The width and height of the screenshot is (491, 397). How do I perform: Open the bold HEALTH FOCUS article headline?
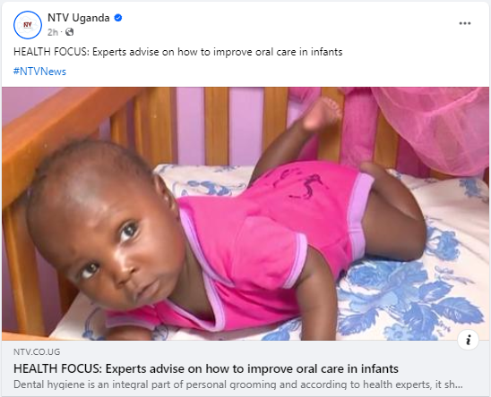(206, 369)
